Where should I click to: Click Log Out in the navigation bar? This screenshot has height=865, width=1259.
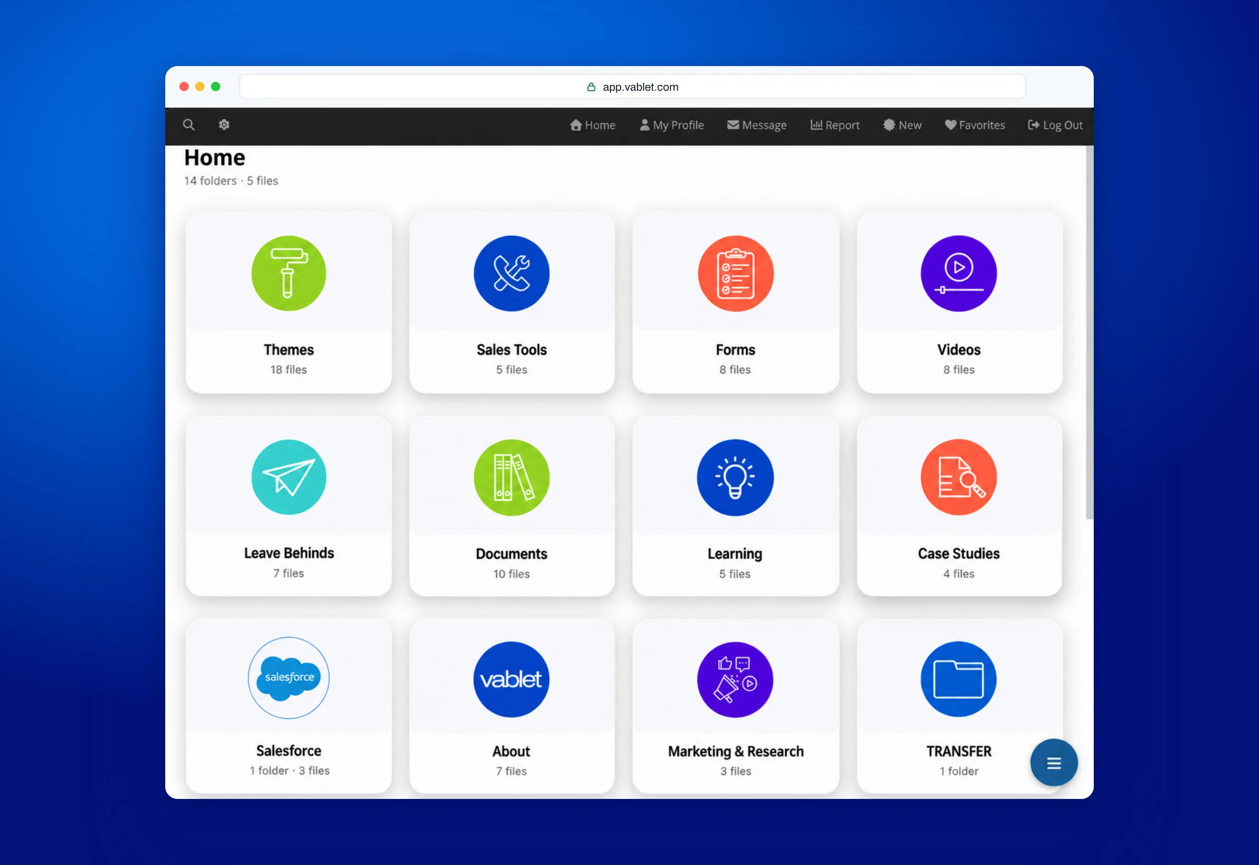(x=1055, y=125)
